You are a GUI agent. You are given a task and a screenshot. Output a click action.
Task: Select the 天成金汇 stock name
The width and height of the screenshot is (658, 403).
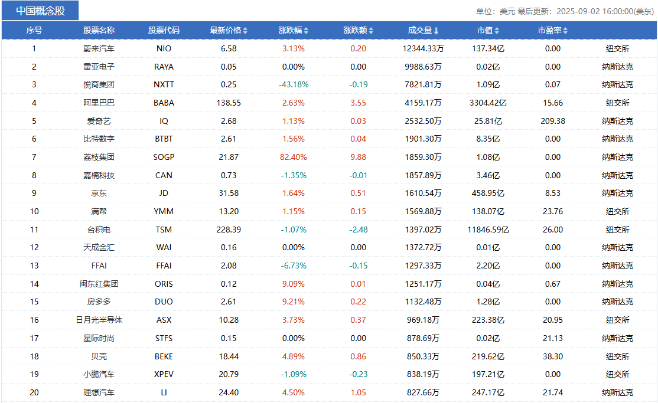(x=99, y=247)
